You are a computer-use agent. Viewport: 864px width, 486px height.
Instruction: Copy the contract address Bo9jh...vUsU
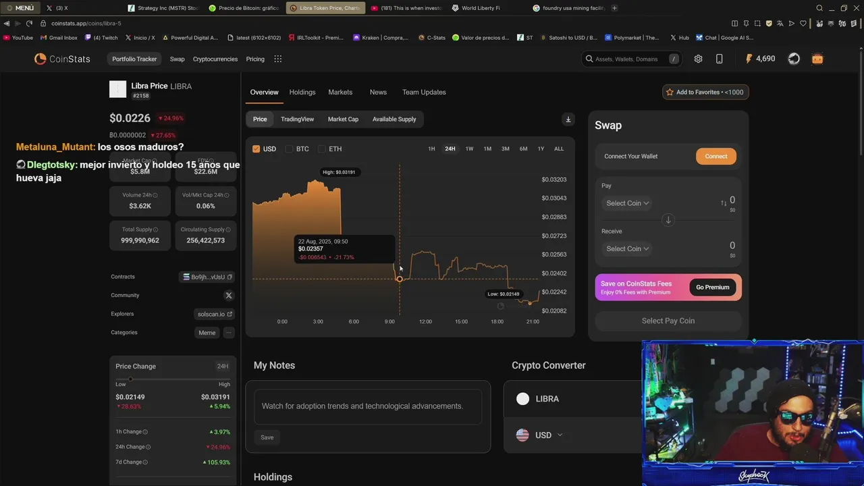230,277
